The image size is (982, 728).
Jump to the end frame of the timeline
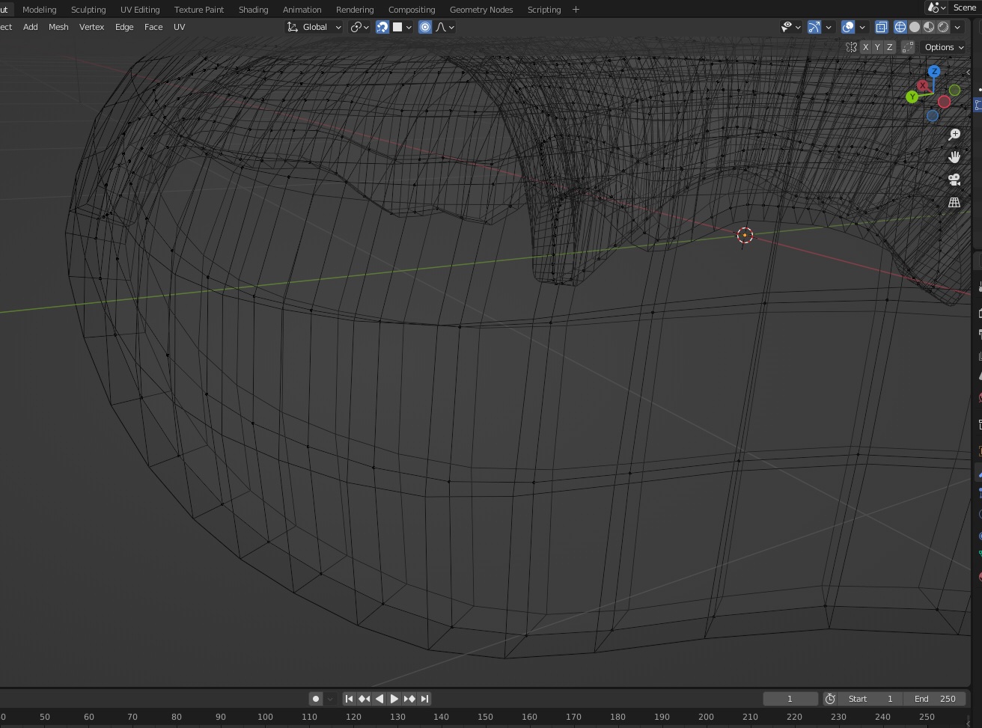point(424,699)
